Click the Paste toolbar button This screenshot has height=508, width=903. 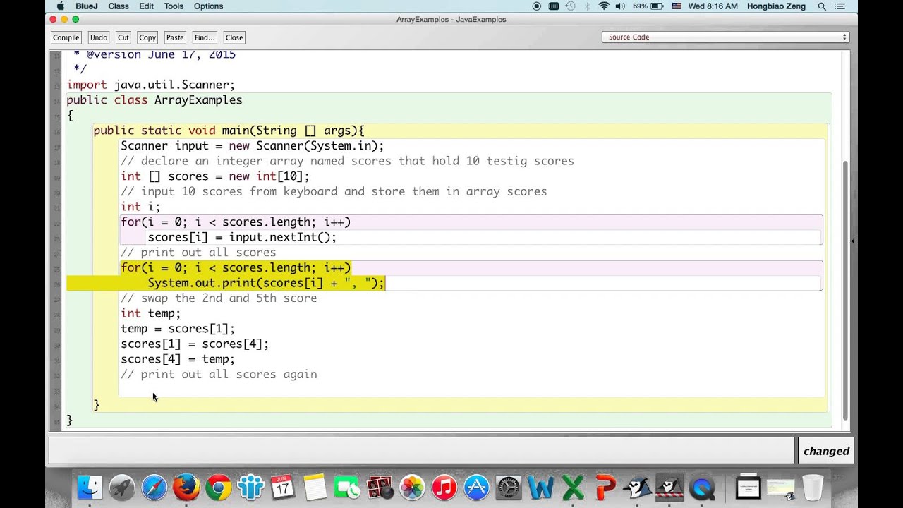coord(175,37)
